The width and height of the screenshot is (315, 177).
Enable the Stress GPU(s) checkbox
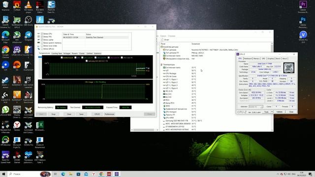42,49
